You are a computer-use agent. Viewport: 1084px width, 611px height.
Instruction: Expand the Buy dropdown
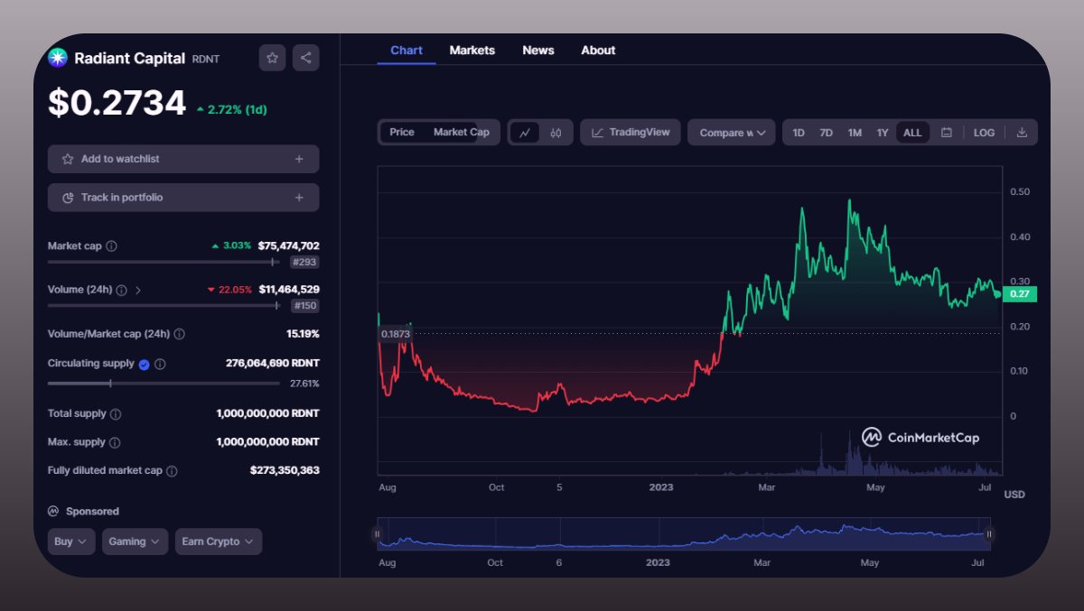(x=71, y=542)
